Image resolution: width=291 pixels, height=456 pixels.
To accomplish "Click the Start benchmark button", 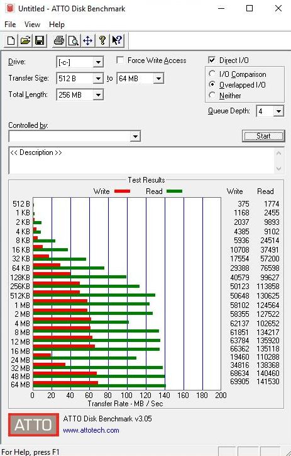I will [x=263, y=136].
